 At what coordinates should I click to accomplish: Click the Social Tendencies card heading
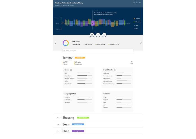coord(110,70)
